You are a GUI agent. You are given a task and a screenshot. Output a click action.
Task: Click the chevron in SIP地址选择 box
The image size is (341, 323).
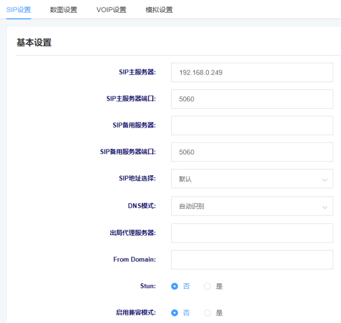tap(325, 180)
